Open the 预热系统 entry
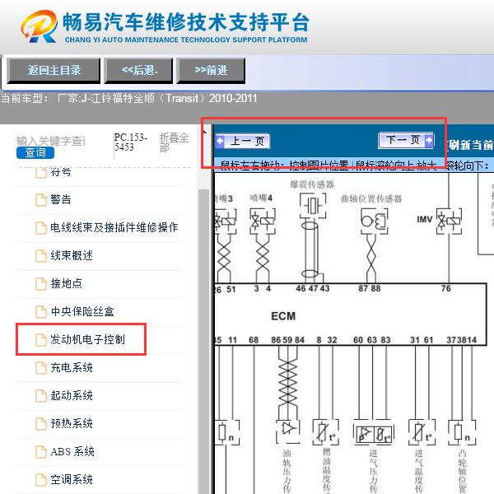The width and height of the screenshot is (494, 494). click(x=72, y=424)
